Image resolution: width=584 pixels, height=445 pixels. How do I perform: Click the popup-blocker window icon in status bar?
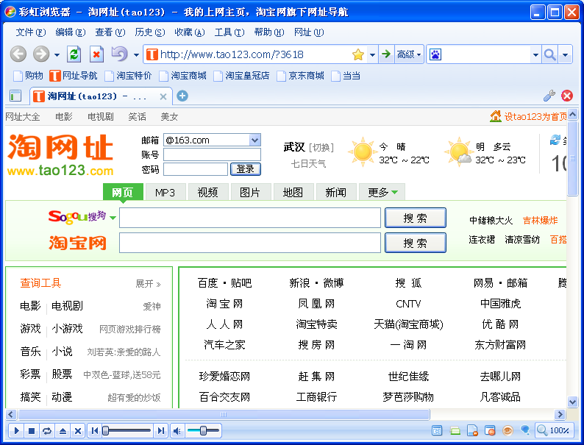(490, 431)
